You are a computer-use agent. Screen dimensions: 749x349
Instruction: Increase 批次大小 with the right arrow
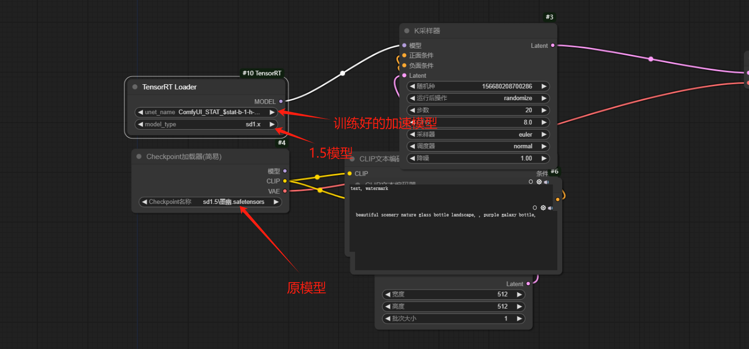(x=519, y=318)
